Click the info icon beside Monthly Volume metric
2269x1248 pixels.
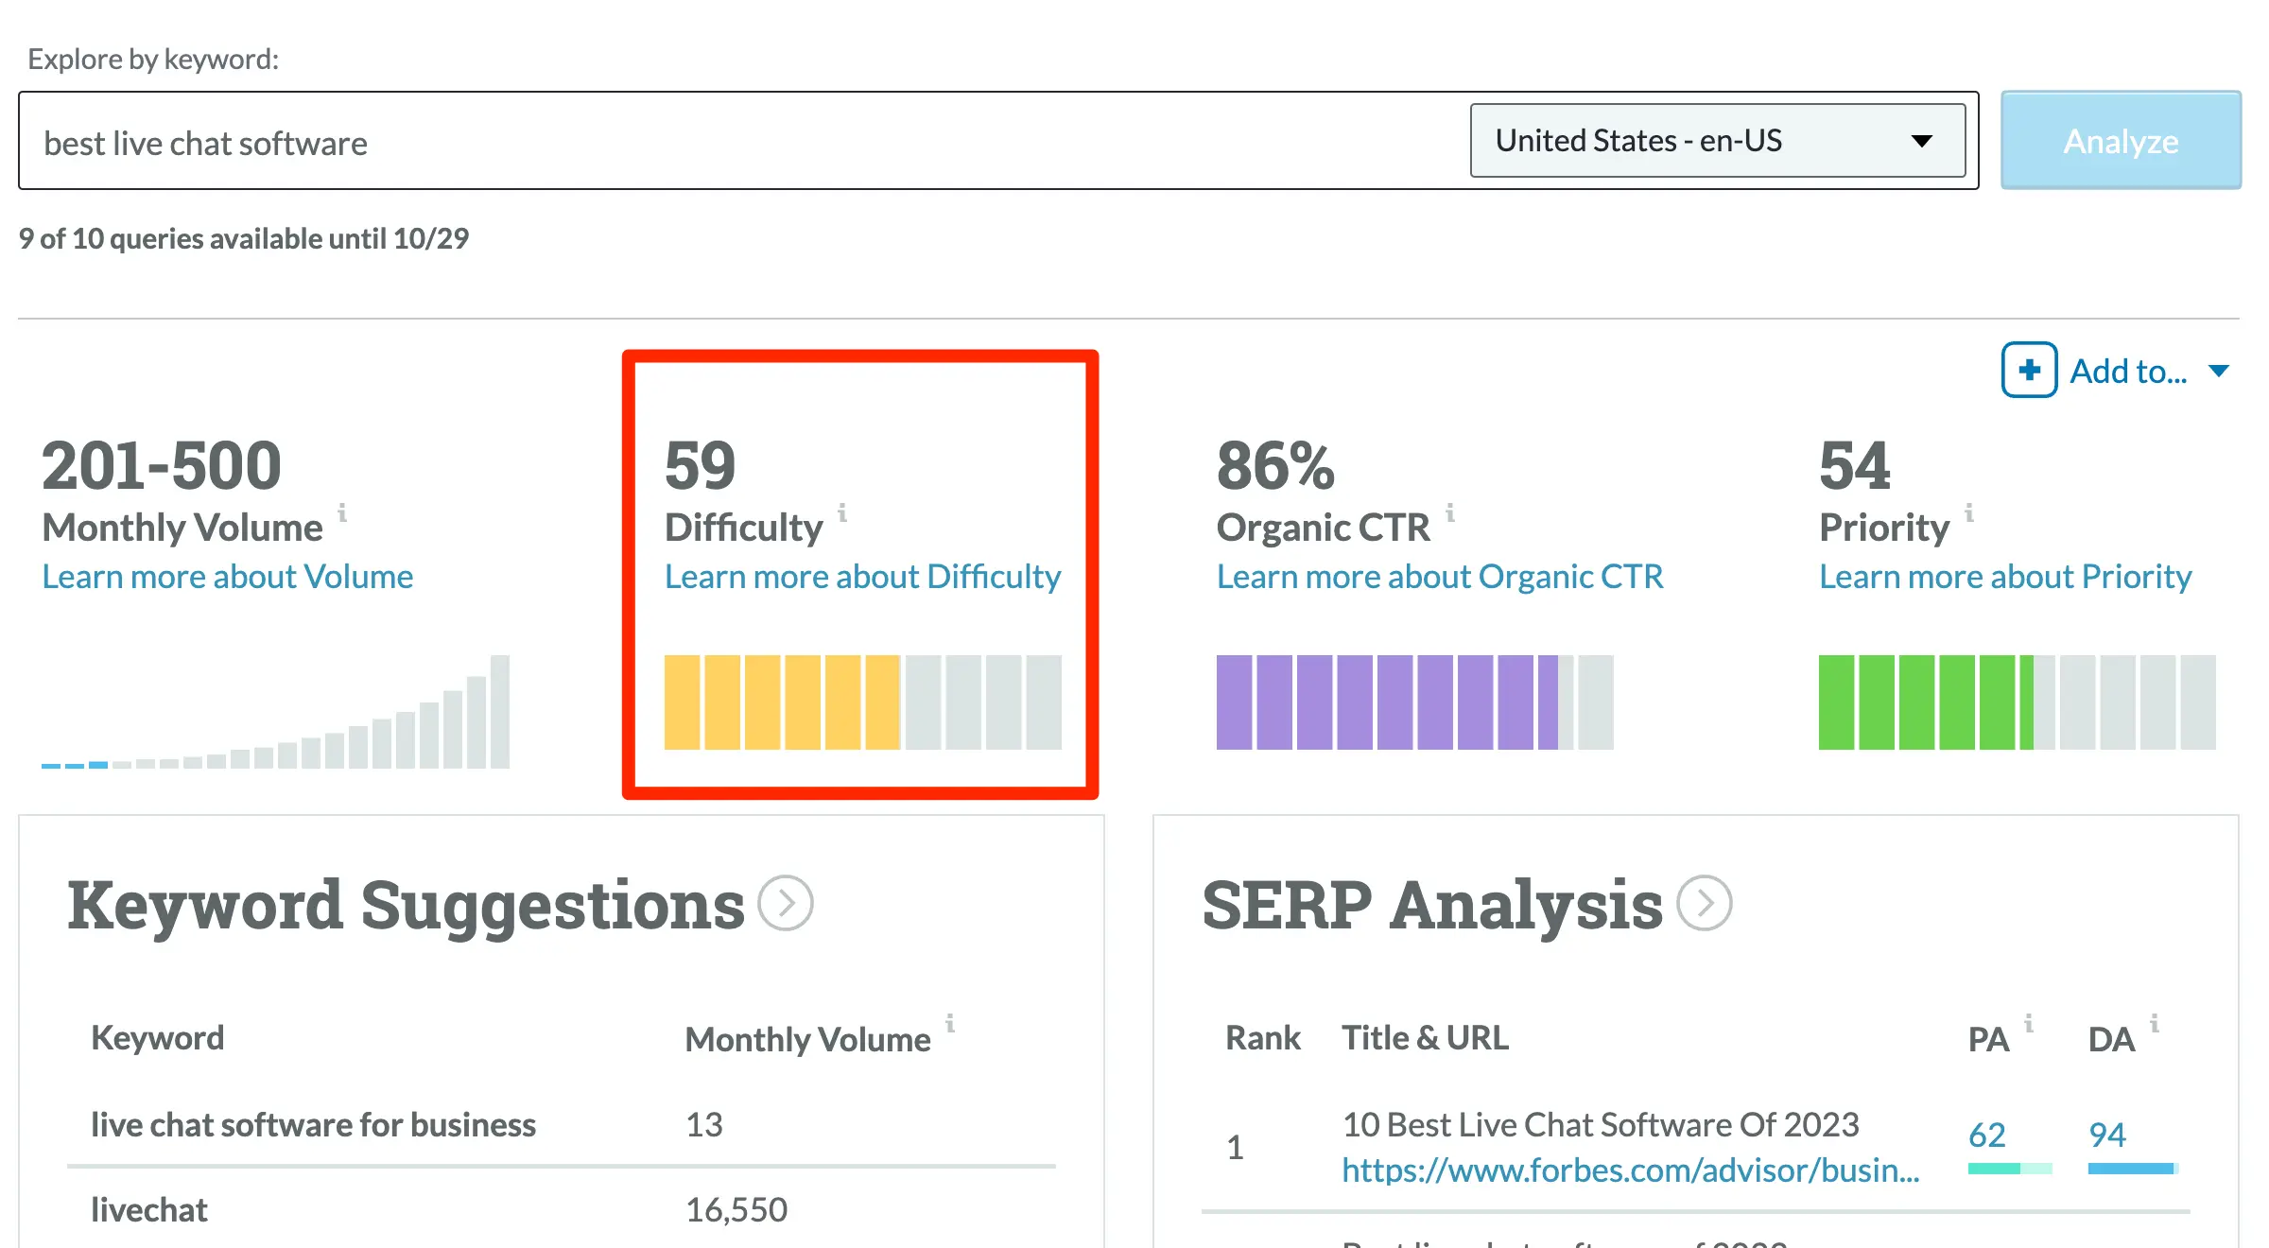pyautogui.click(x=342, y=513)
